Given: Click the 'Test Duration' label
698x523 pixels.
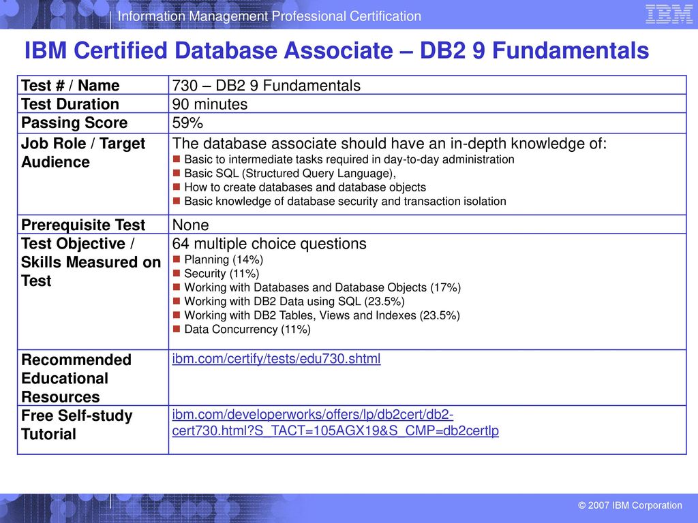Looking at the screenshot, I should [x=70, y=104].
